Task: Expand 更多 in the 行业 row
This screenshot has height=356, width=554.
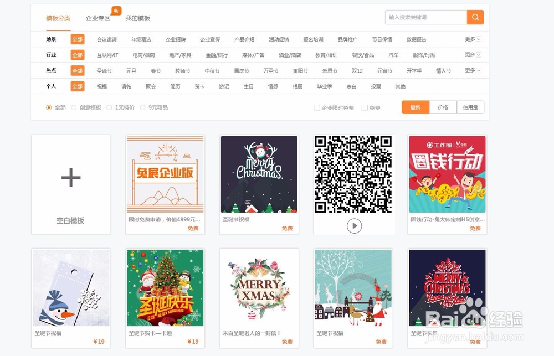Action: (473, 55)
